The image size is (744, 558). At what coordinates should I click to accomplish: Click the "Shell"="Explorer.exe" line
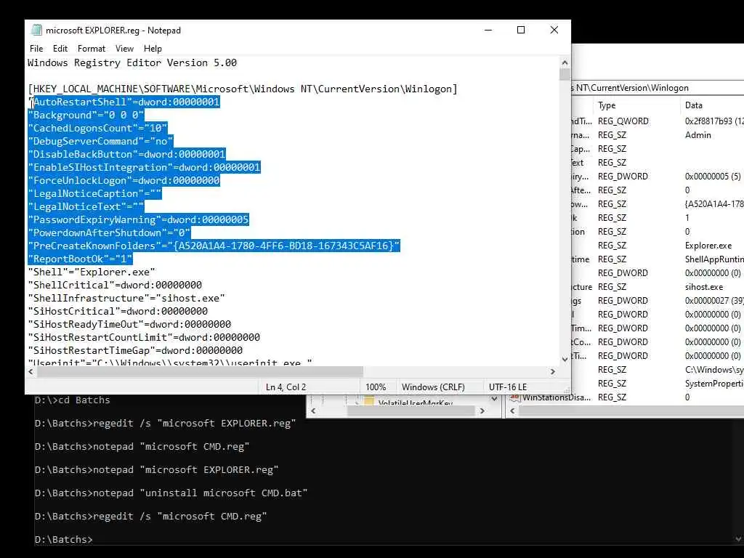(92, 272)
